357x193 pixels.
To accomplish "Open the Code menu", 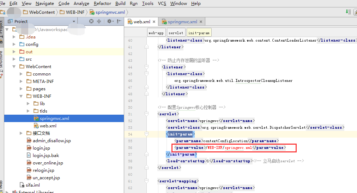I will (64, 4).
